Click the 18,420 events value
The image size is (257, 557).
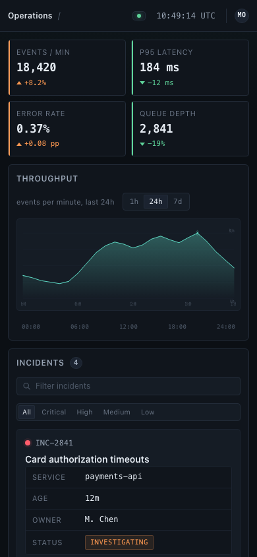(36, 67)
